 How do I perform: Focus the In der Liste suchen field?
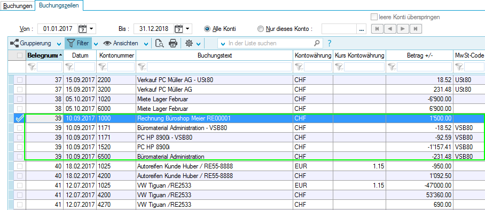270,43
